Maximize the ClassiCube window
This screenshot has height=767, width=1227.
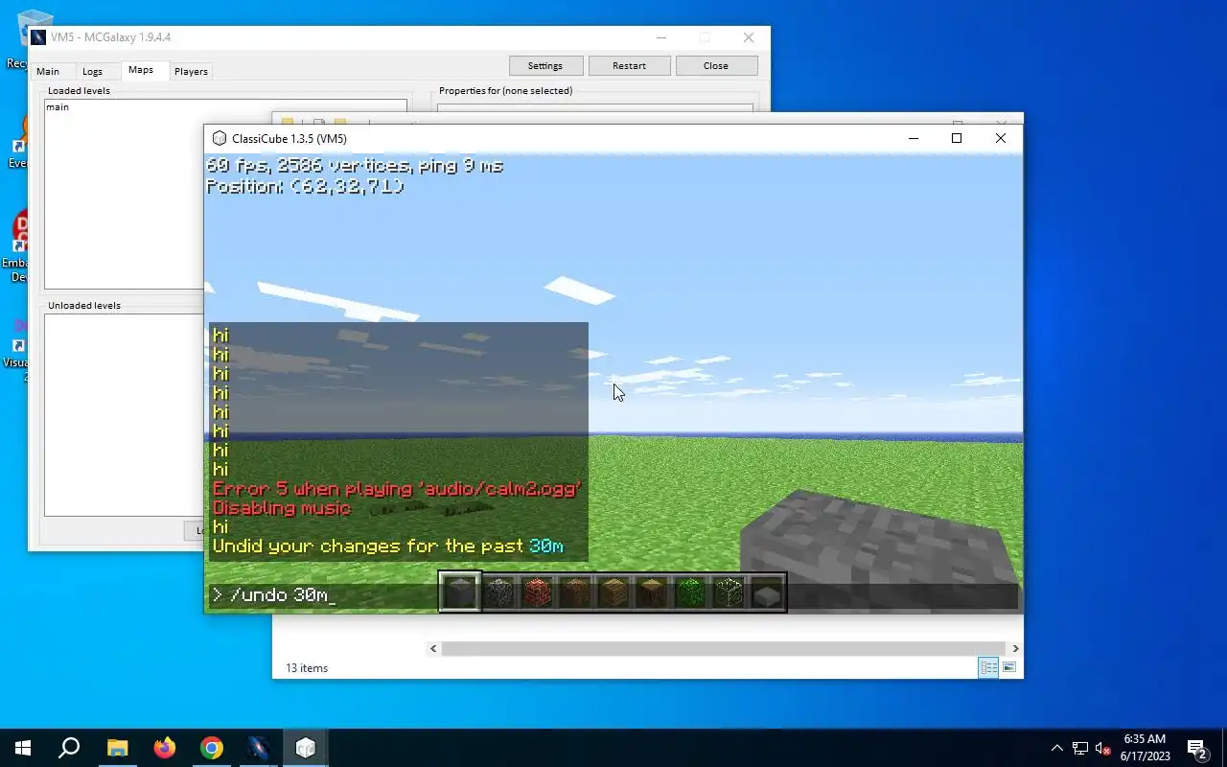tap(956, 138)
